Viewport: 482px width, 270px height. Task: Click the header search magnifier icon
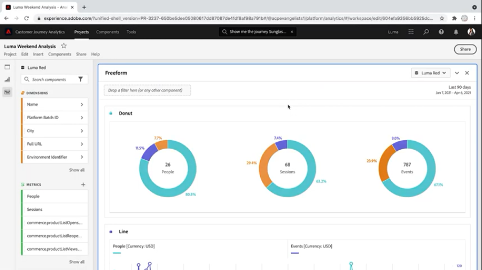click(x=426, y=32)
